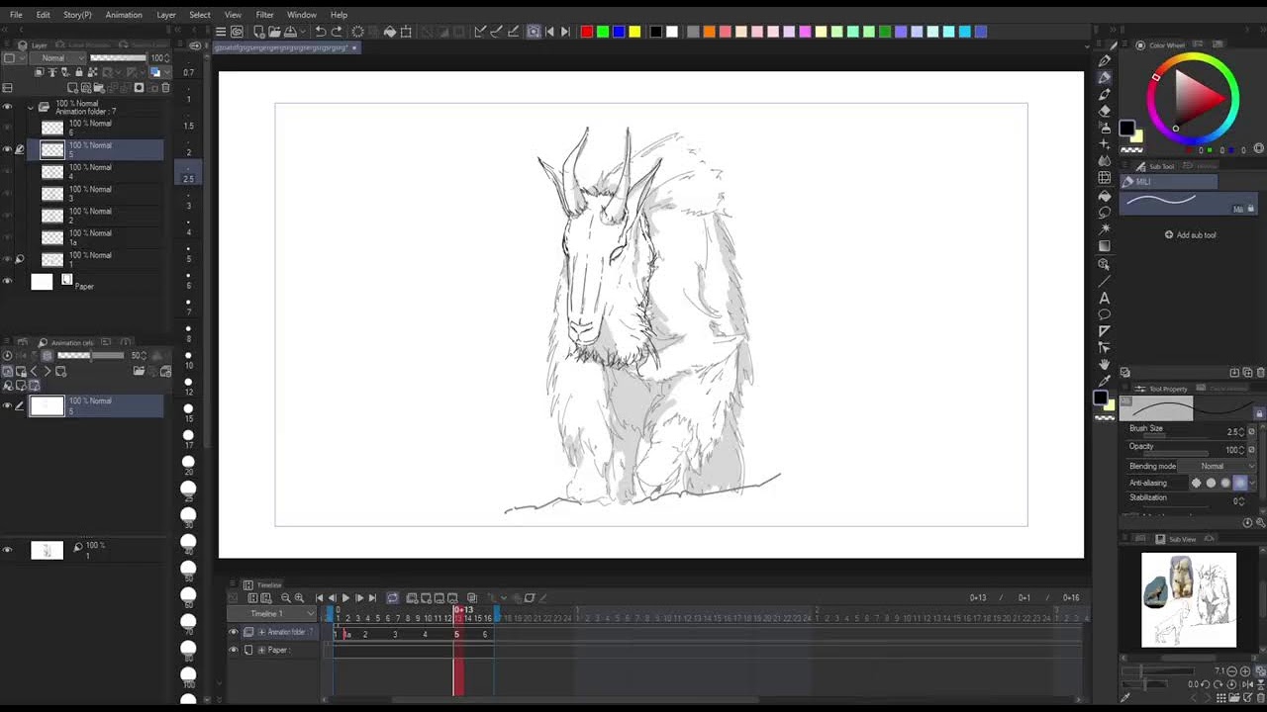Select the Gradient tool

[1105, 245]
